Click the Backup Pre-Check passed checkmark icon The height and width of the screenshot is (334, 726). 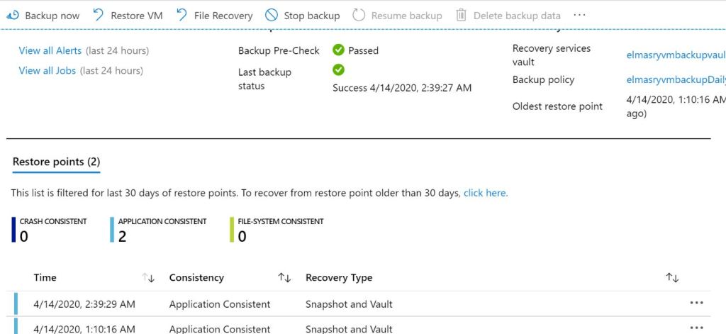pyautogui.click(x=338, y=50)
